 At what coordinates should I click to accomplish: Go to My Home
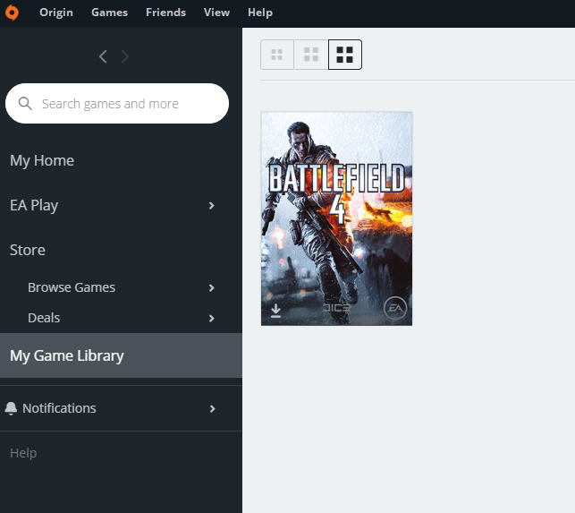pos(42,161)
